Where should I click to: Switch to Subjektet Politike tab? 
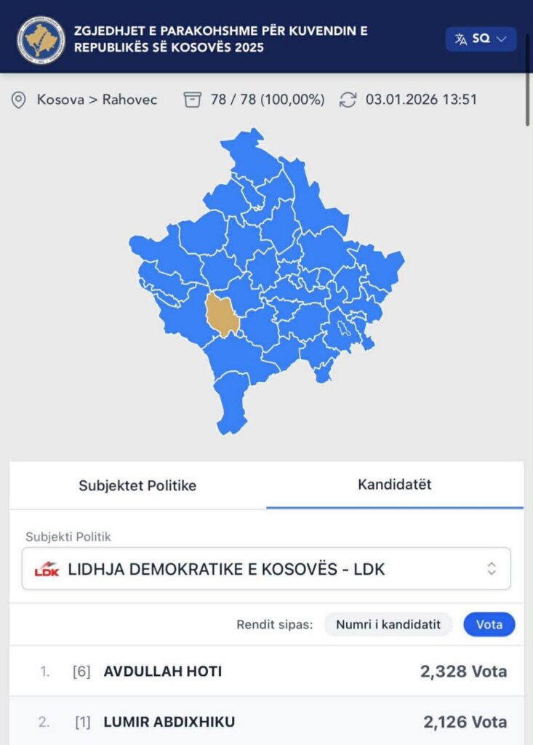coord(137,485)
